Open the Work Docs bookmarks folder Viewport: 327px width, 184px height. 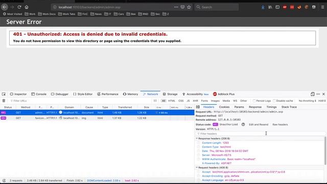(x=47, y=14)
